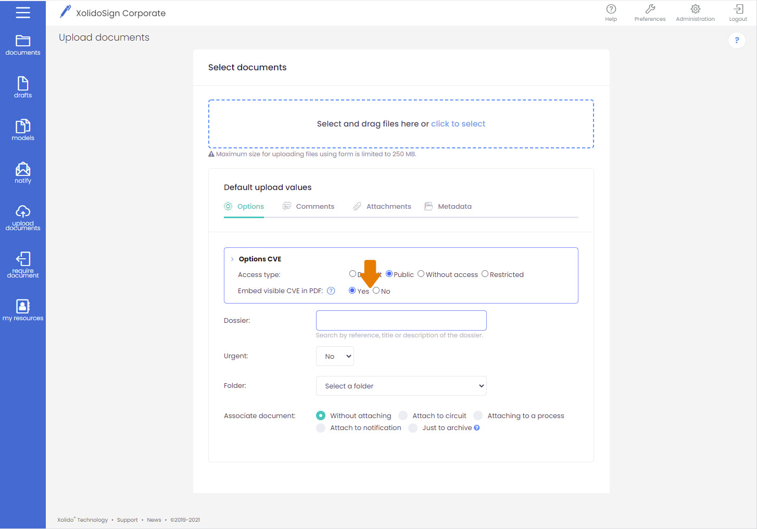Choose No for Embed visible CVE
The image size is (757, 529).
[376, 291]
